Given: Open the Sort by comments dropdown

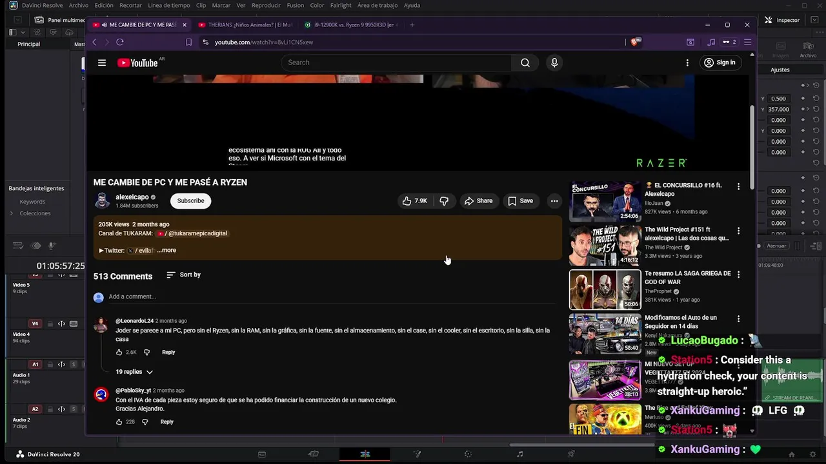Looking at the screenshot, I should pyautogui.click(x=183, y=275).
